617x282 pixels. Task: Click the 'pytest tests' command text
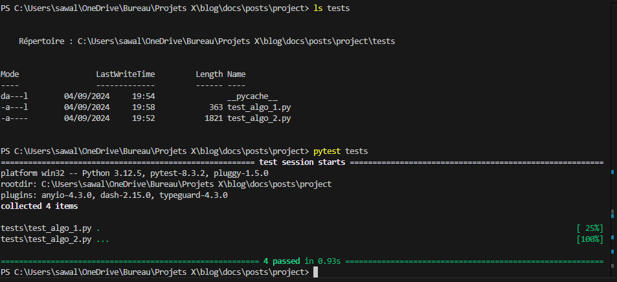click(x=341, y=151)
